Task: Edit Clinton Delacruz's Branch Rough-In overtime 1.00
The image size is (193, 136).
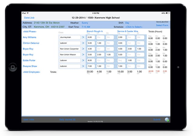Action: (100, 43)
